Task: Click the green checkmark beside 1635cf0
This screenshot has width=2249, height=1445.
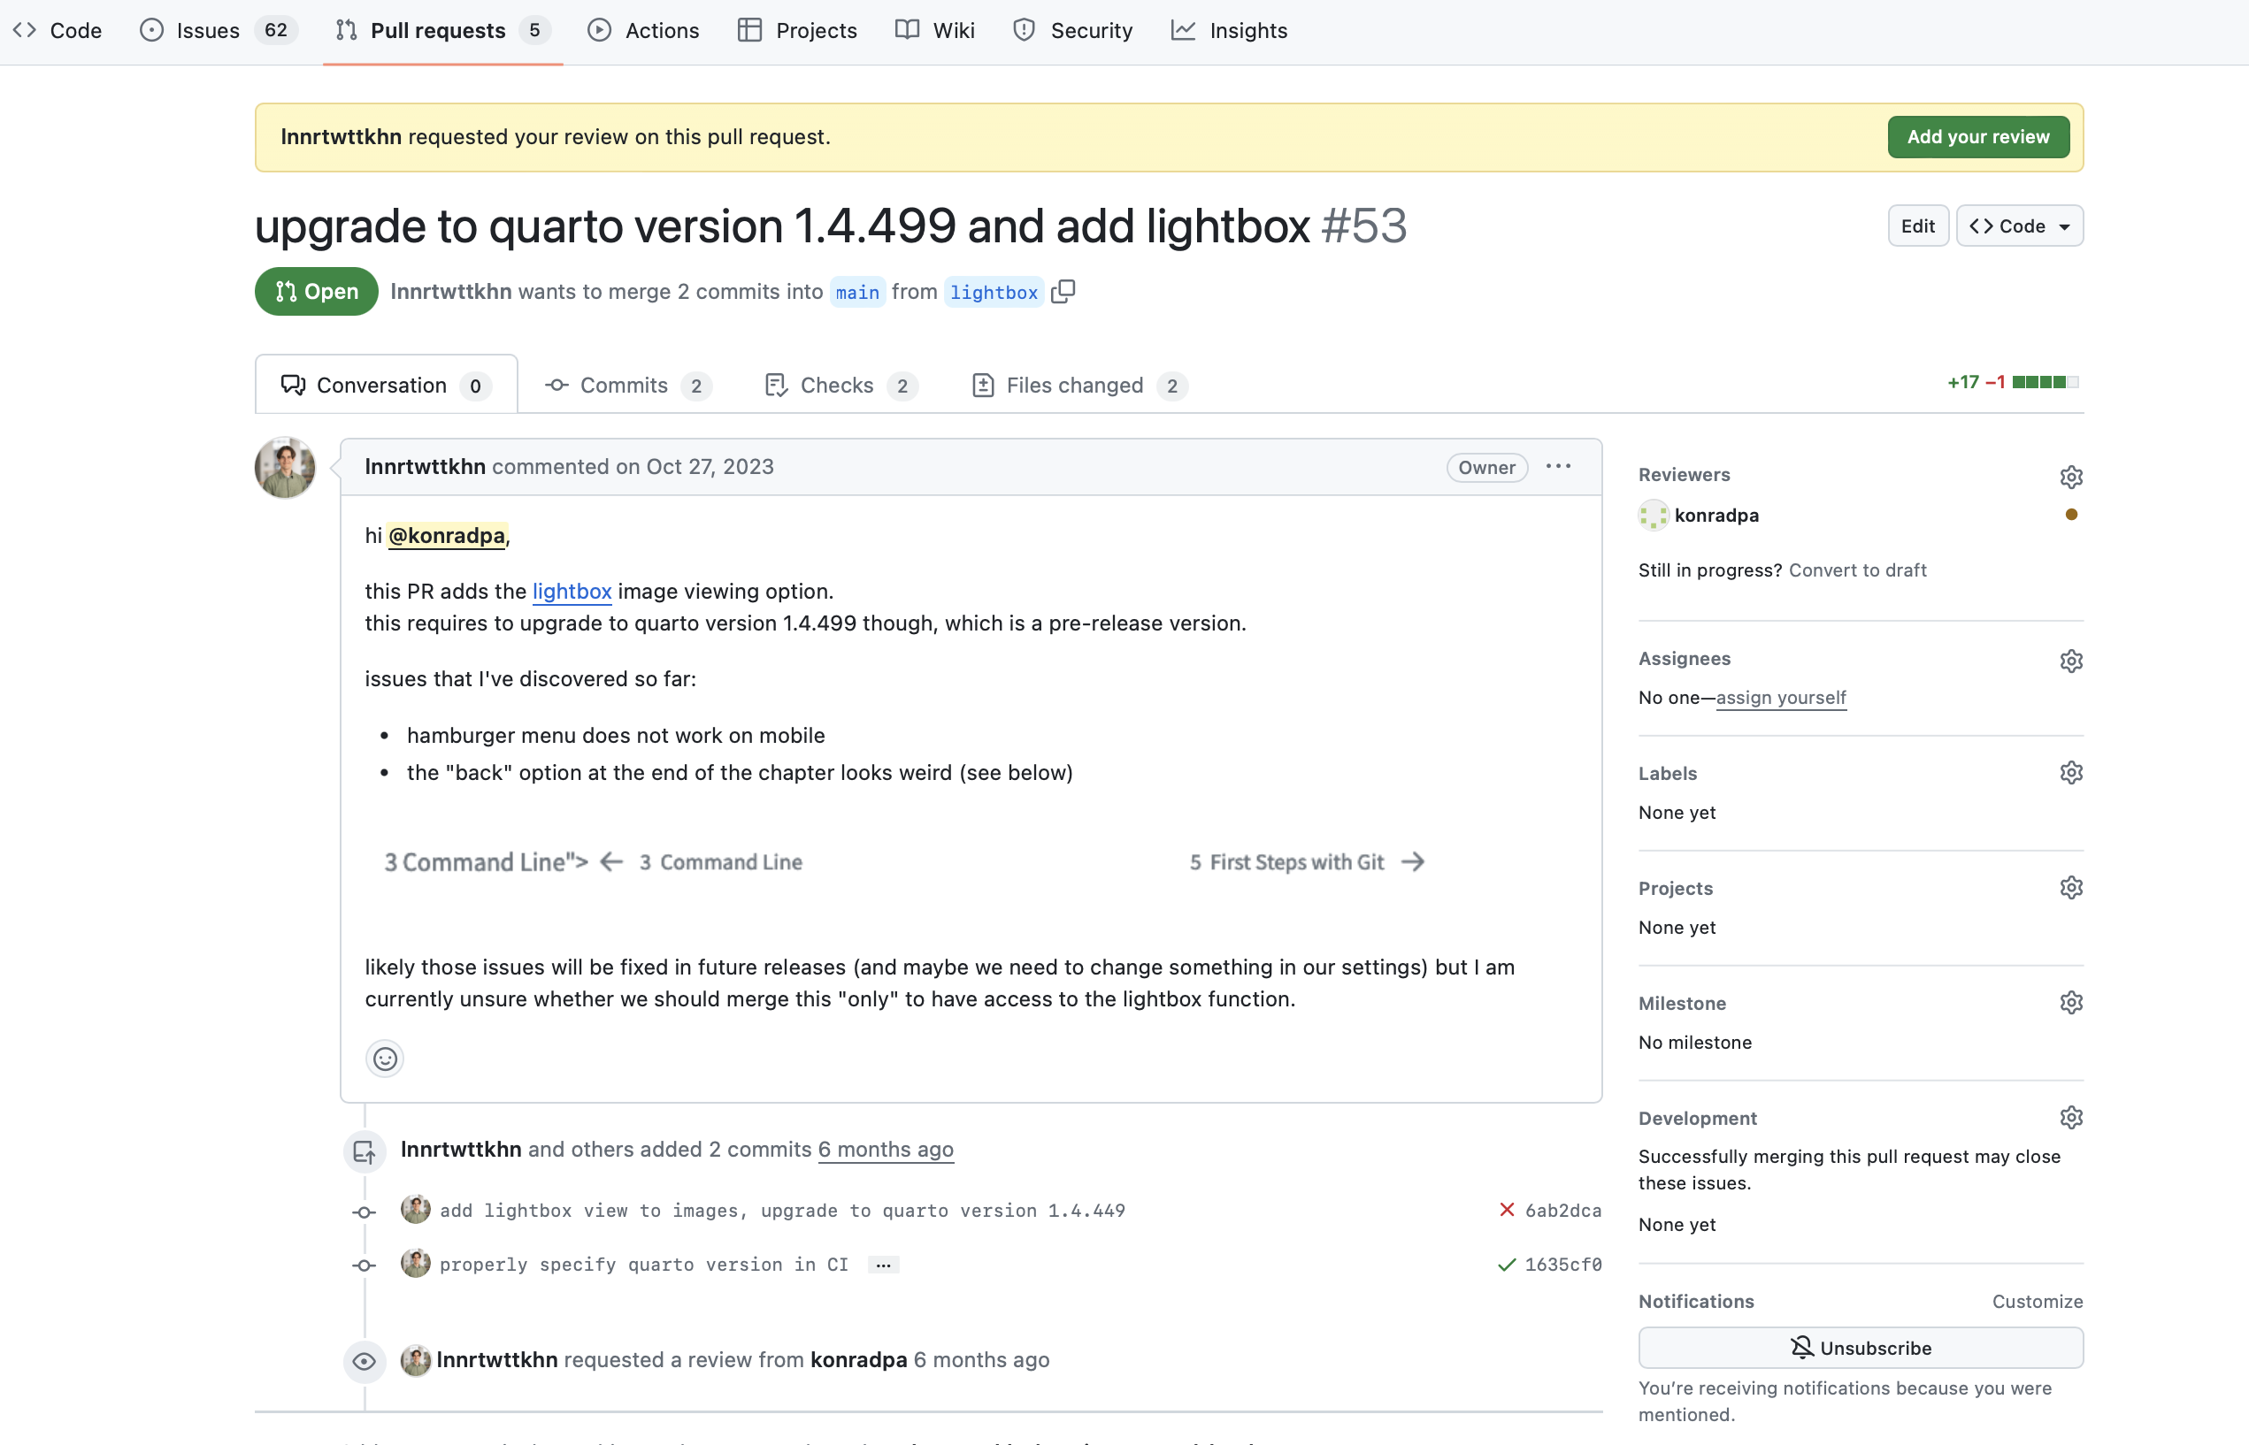Action: 1507,1265
